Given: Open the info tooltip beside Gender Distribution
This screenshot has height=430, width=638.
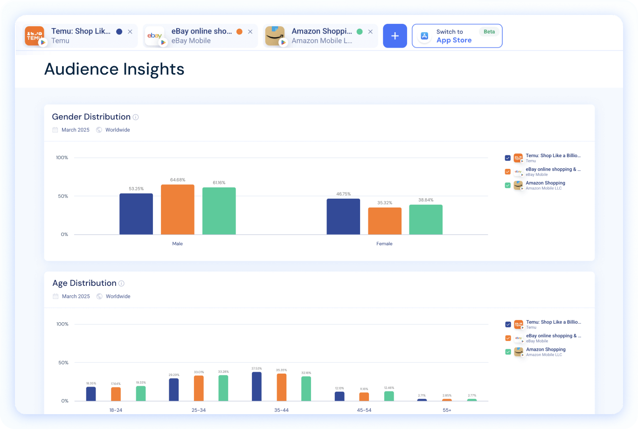Looking at the screenshot, I should point(136,117).
